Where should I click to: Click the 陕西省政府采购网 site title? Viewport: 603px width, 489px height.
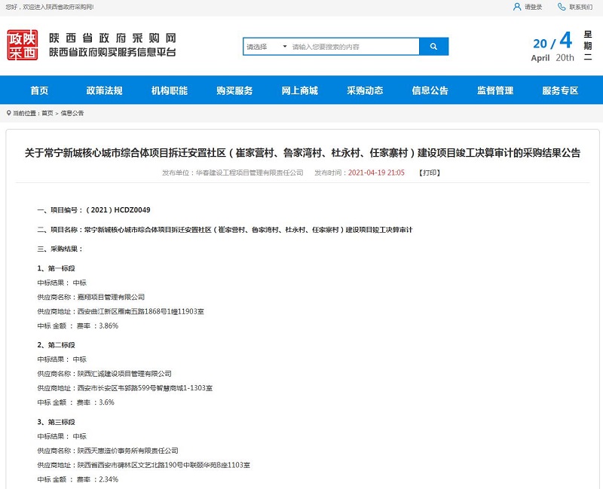pos(112,38)
